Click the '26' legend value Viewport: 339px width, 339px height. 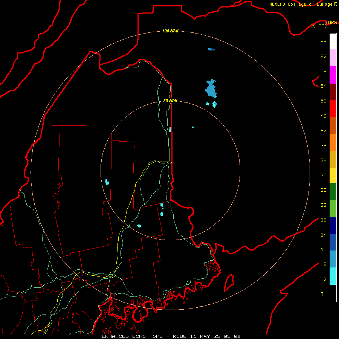[x=324, y=190]
